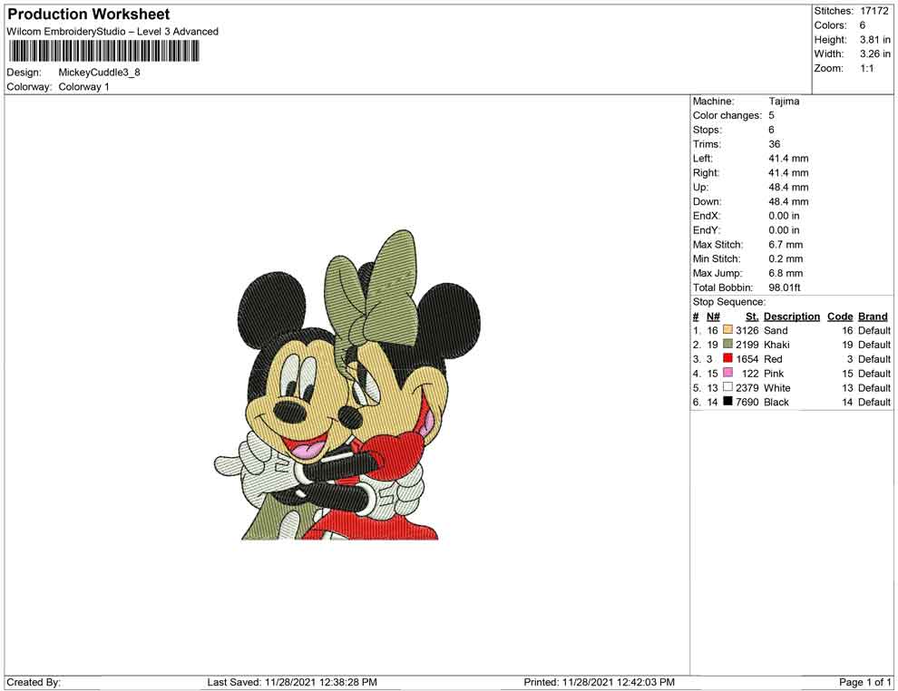
Task: Click the barcode under the title
Action: pyautogui.click(x=103, y=52)
